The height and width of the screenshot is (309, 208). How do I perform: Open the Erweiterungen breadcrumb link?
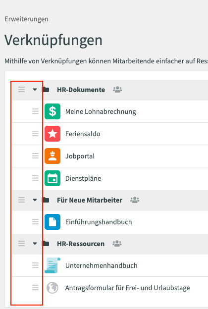26,19
